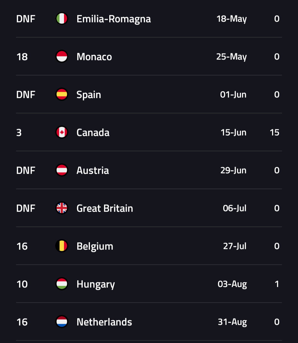Click the Monaco flag icon

(x=62, y=57)
